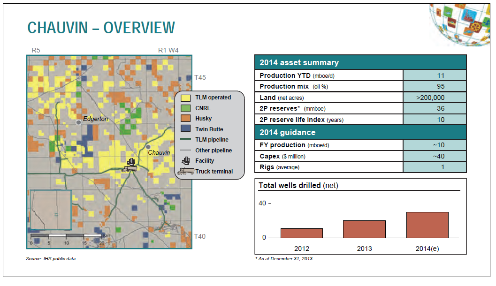Image resolution: width=496 pixels, height=286 pixels.
Task: Click the Twin Butte legend text
Action: 209,129
